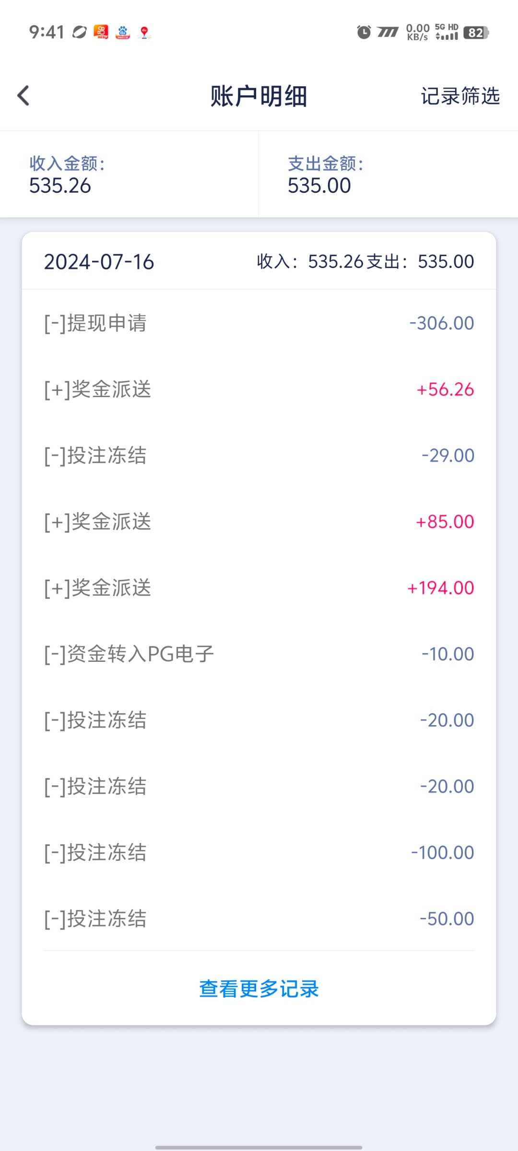
Task: Open the 资金转入PG电子 transaction
Action: pos(259,654)
